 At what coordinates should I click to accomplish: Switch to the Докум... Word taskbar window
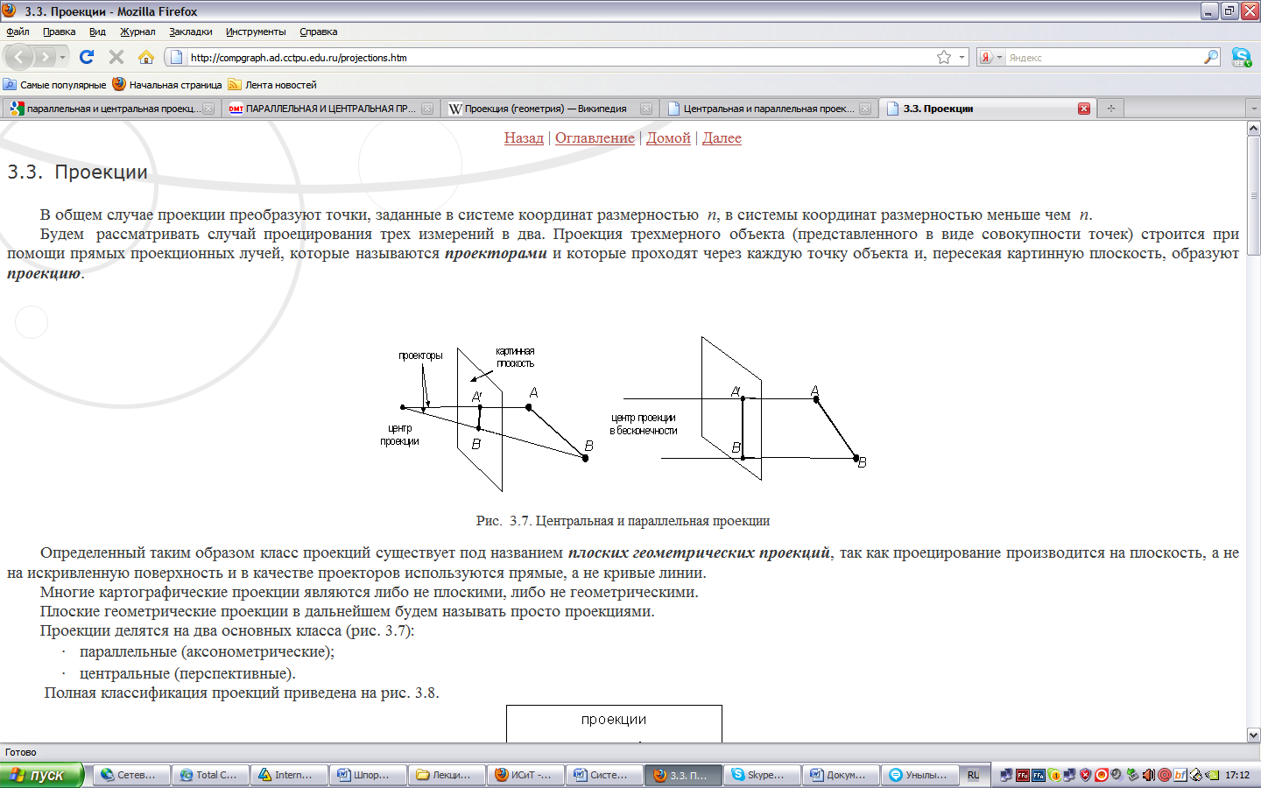(840, 775)
